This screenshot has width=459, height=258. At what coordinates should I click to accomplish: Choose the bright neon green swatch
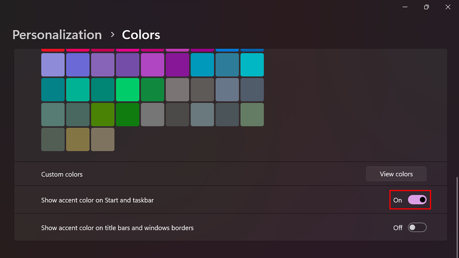(x=127, y=90)
